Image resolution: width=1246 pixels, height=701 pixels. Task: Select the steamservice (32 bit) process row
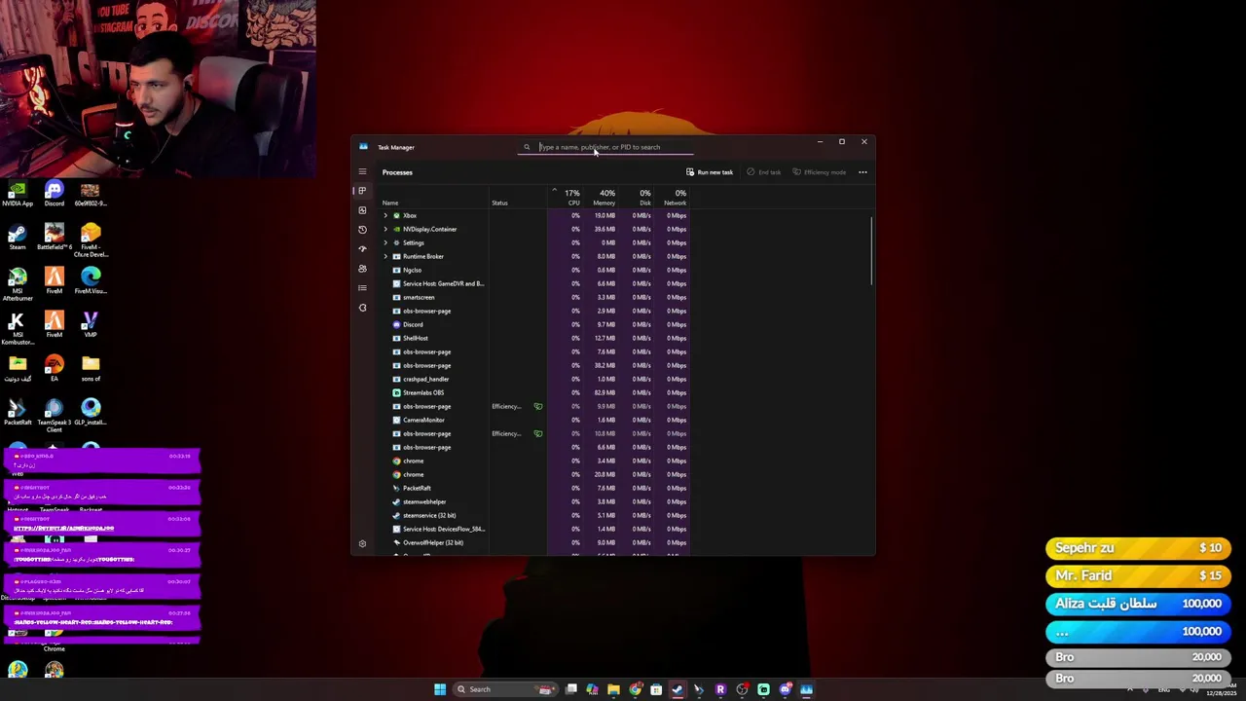(534, 515)
